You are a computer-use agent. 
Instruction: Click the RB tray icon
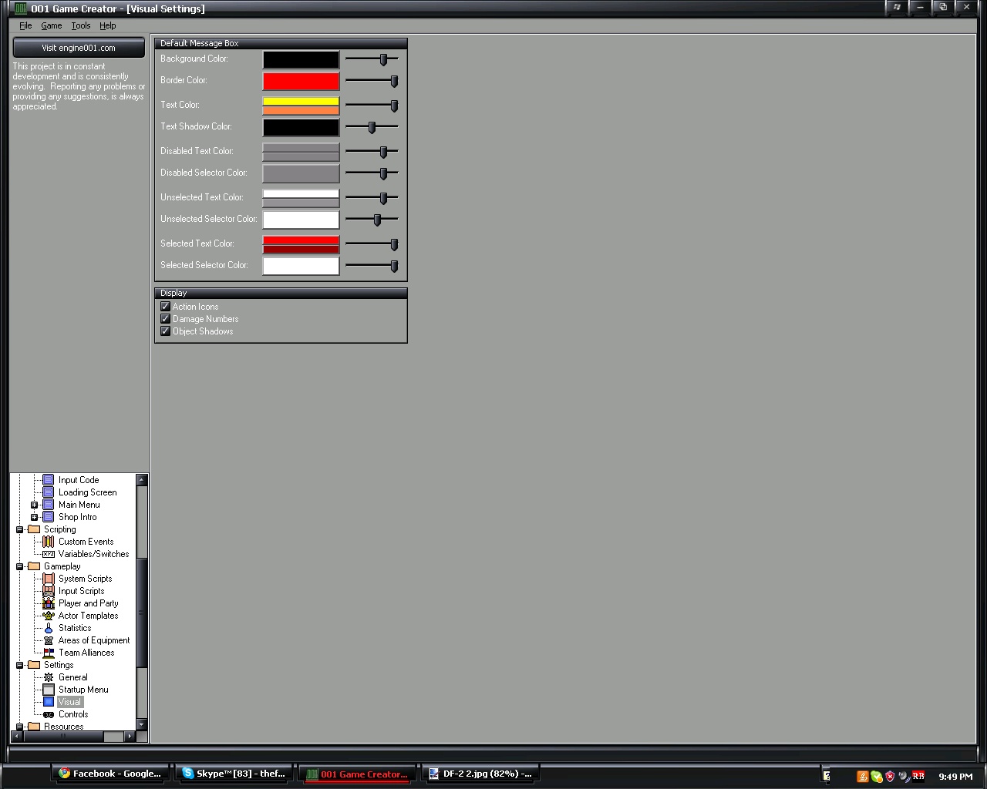click(918, 776)
